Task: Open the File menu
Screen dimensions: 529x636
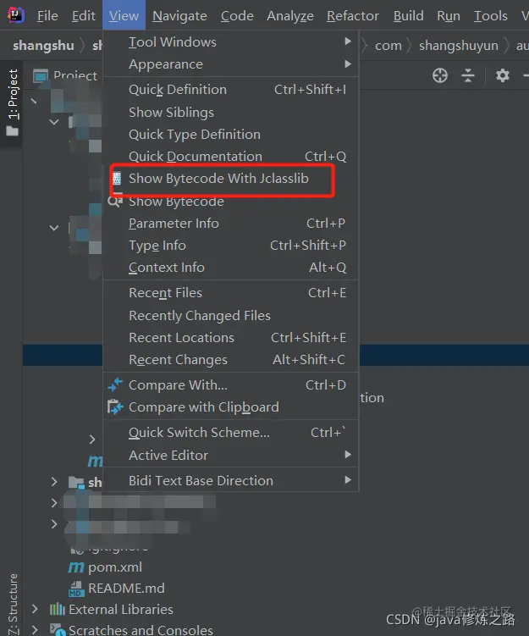Action: (x=47, y=16)
